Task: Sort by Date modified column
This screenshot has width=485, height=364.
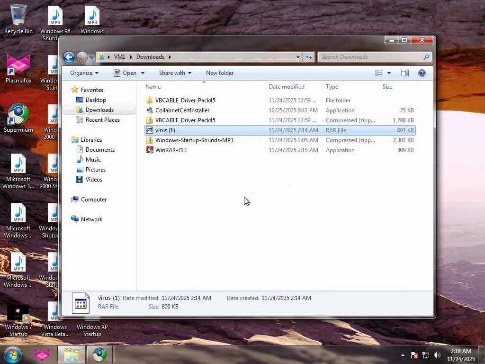Action: click(294, 87)
